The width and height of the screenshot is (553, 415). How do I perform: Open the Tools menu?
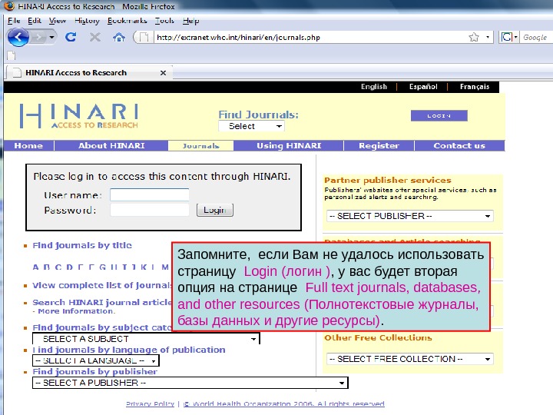pos(164,21)
